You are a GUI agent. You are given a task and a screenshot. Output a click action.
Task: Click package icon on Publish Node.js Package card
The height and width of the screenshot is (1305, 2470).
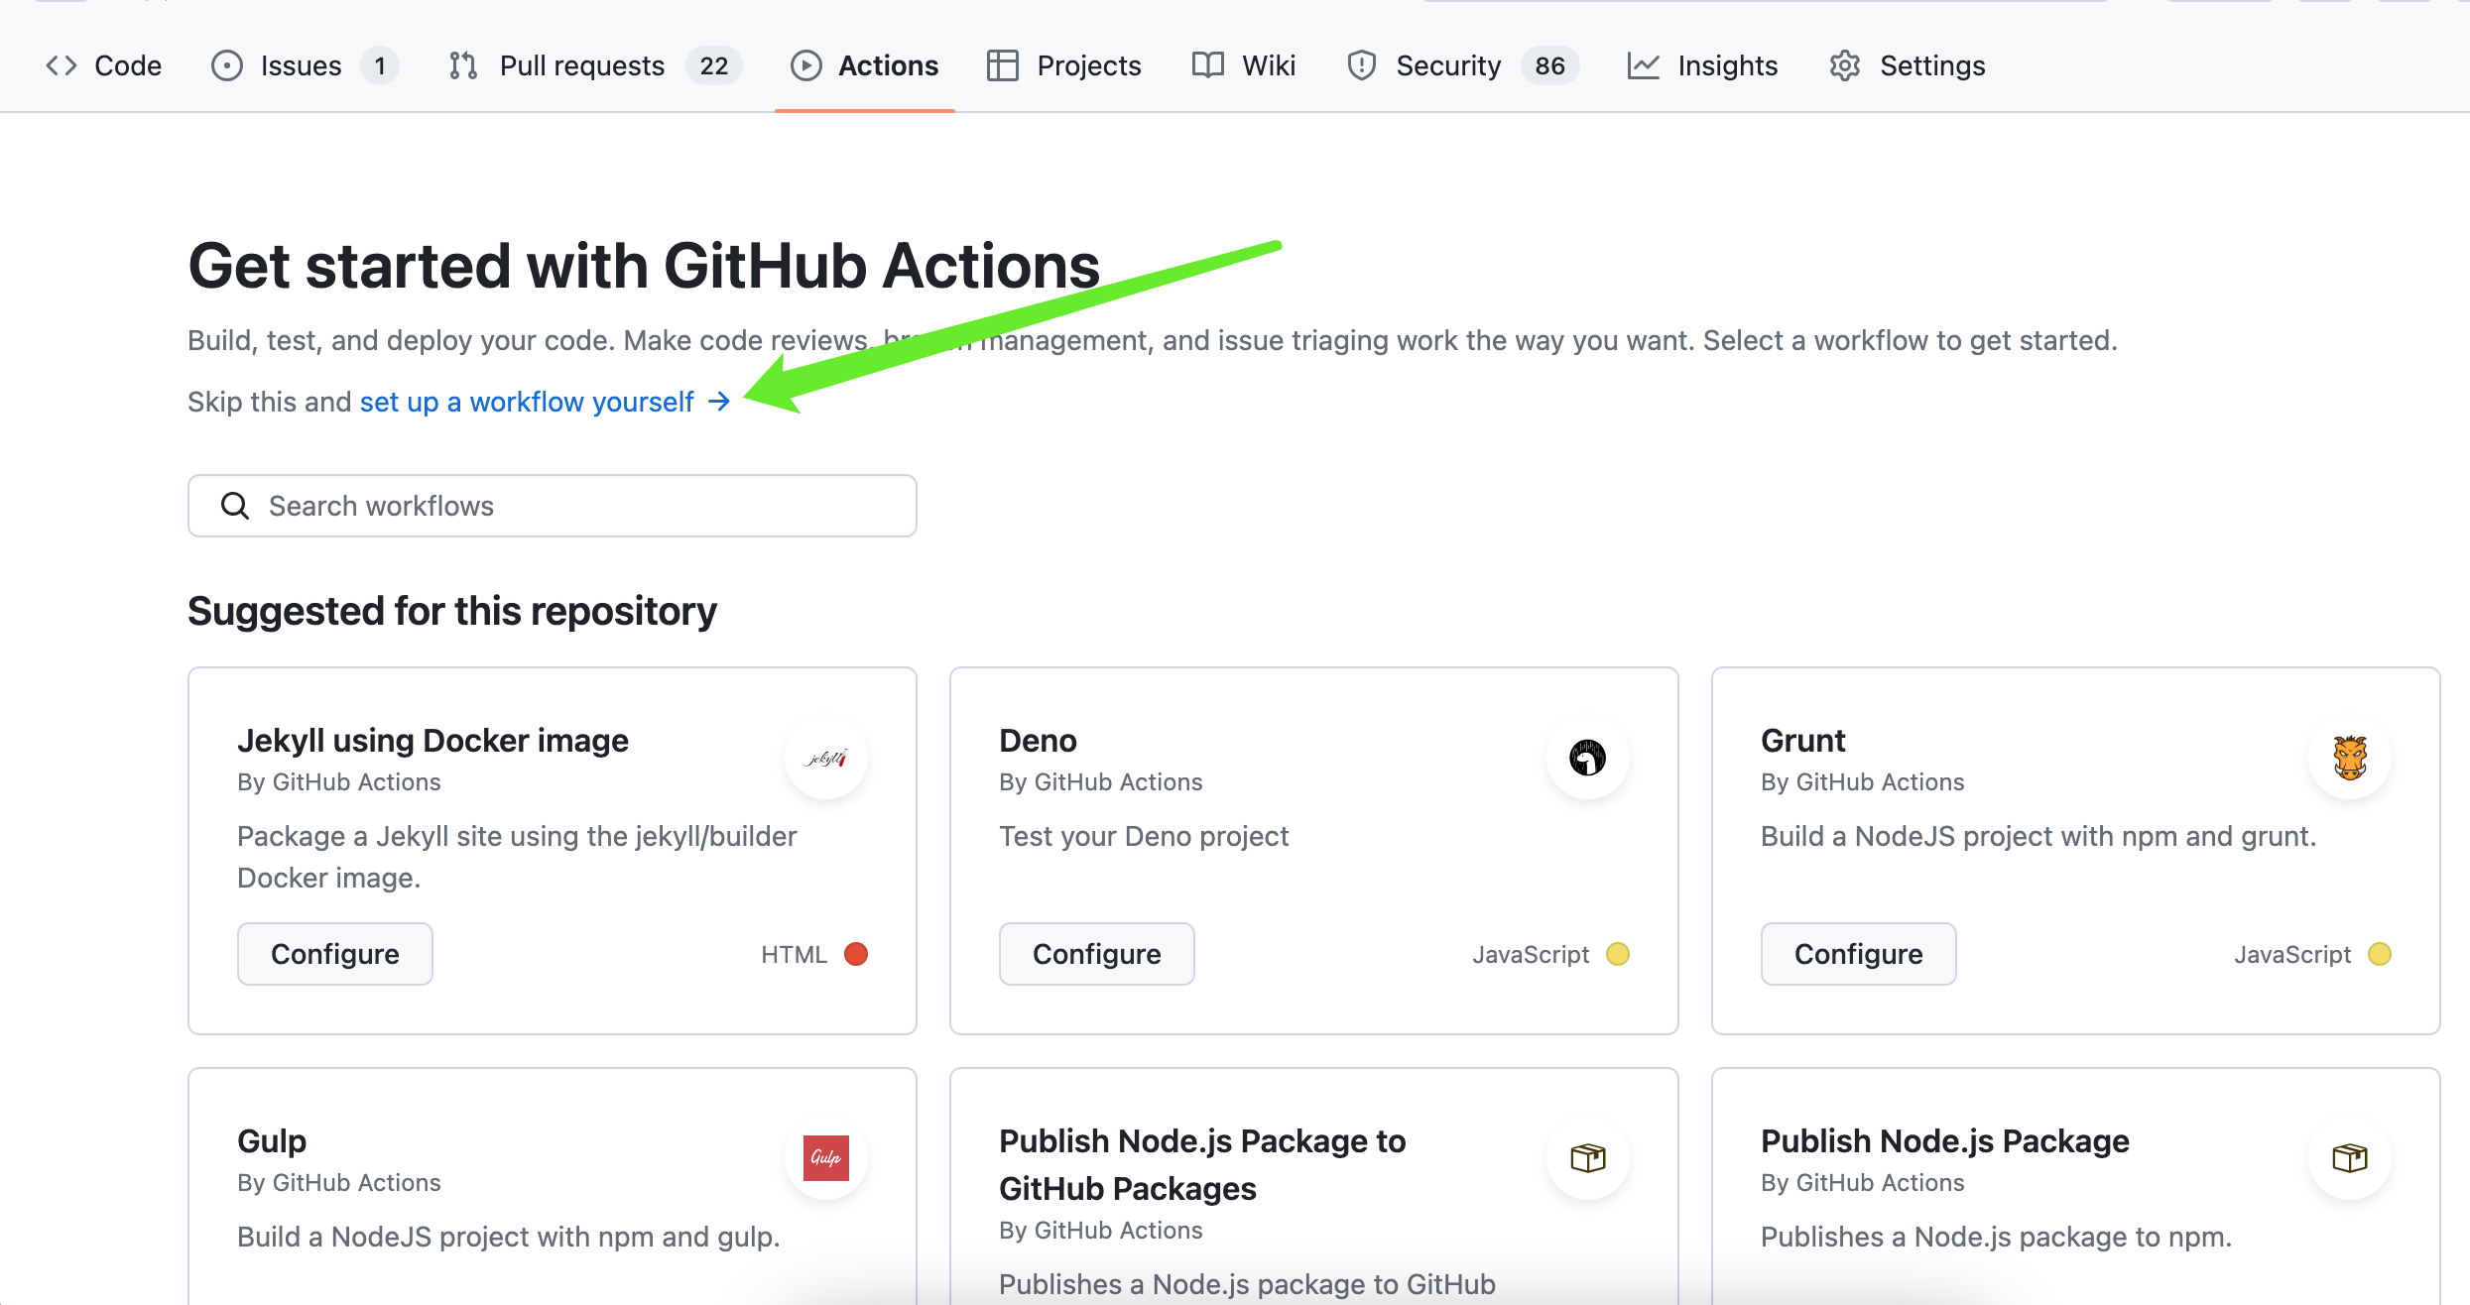click(x=2350, y=1158)
